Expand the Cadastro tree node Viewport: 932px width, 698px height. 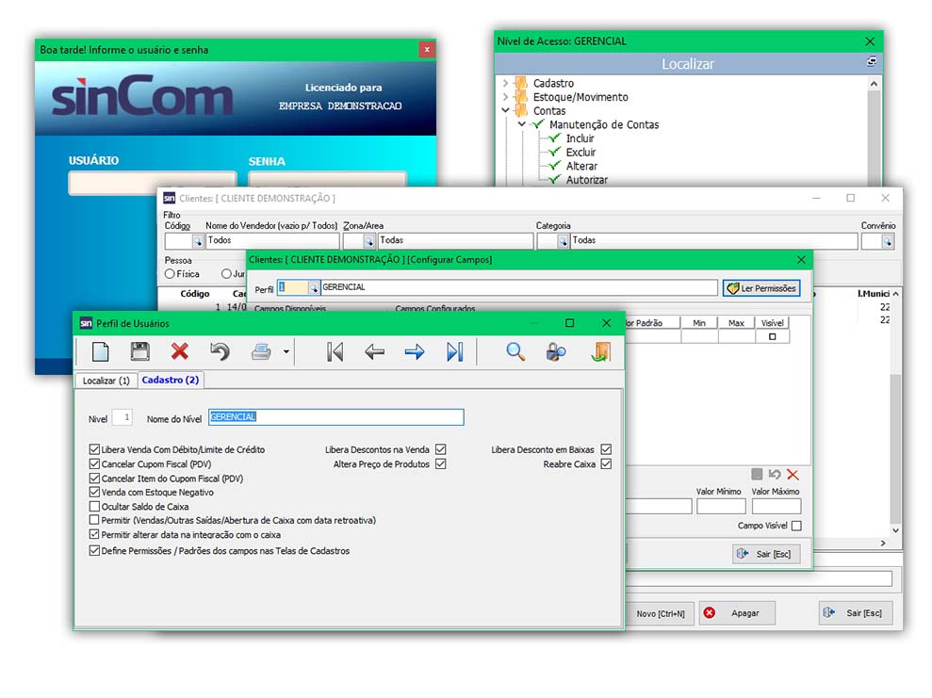[x=505, y=83]
